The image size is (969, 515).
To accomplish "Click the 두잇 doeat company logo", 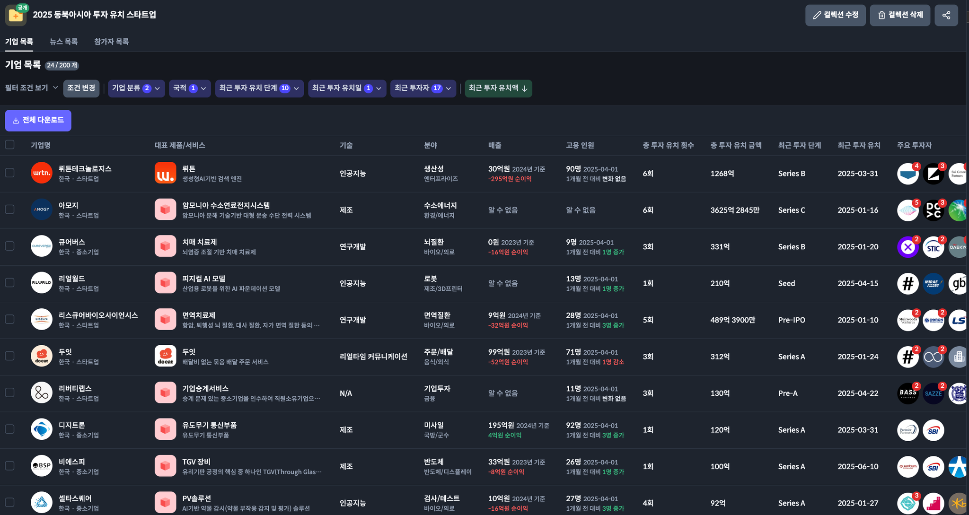I will pos(42,356).
